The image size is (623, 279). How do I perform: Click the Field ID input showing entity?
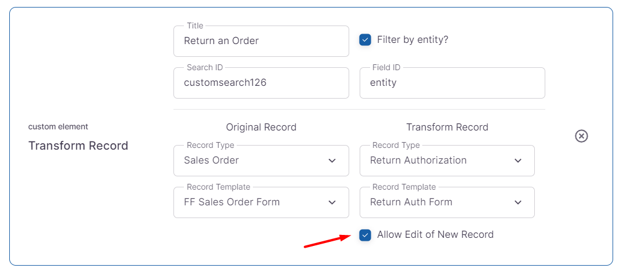pyautogui.click(x=452, y=83)
